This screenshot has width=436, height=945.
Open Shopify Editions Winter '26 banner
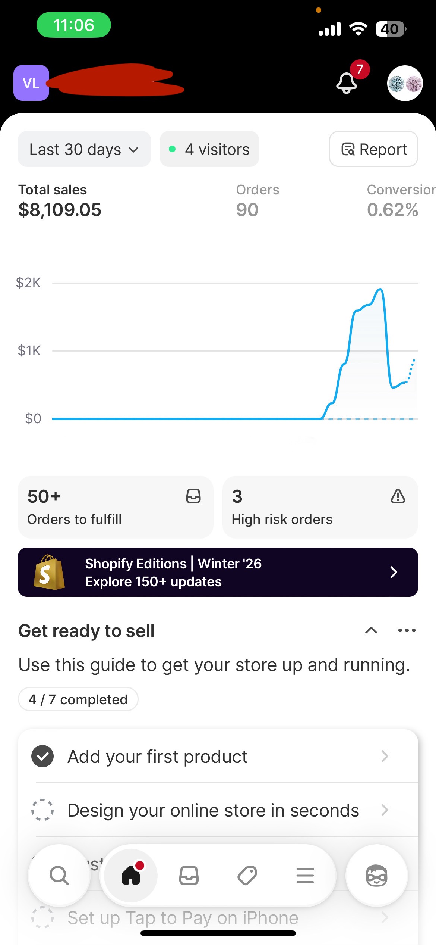click(x=218, y=572)
